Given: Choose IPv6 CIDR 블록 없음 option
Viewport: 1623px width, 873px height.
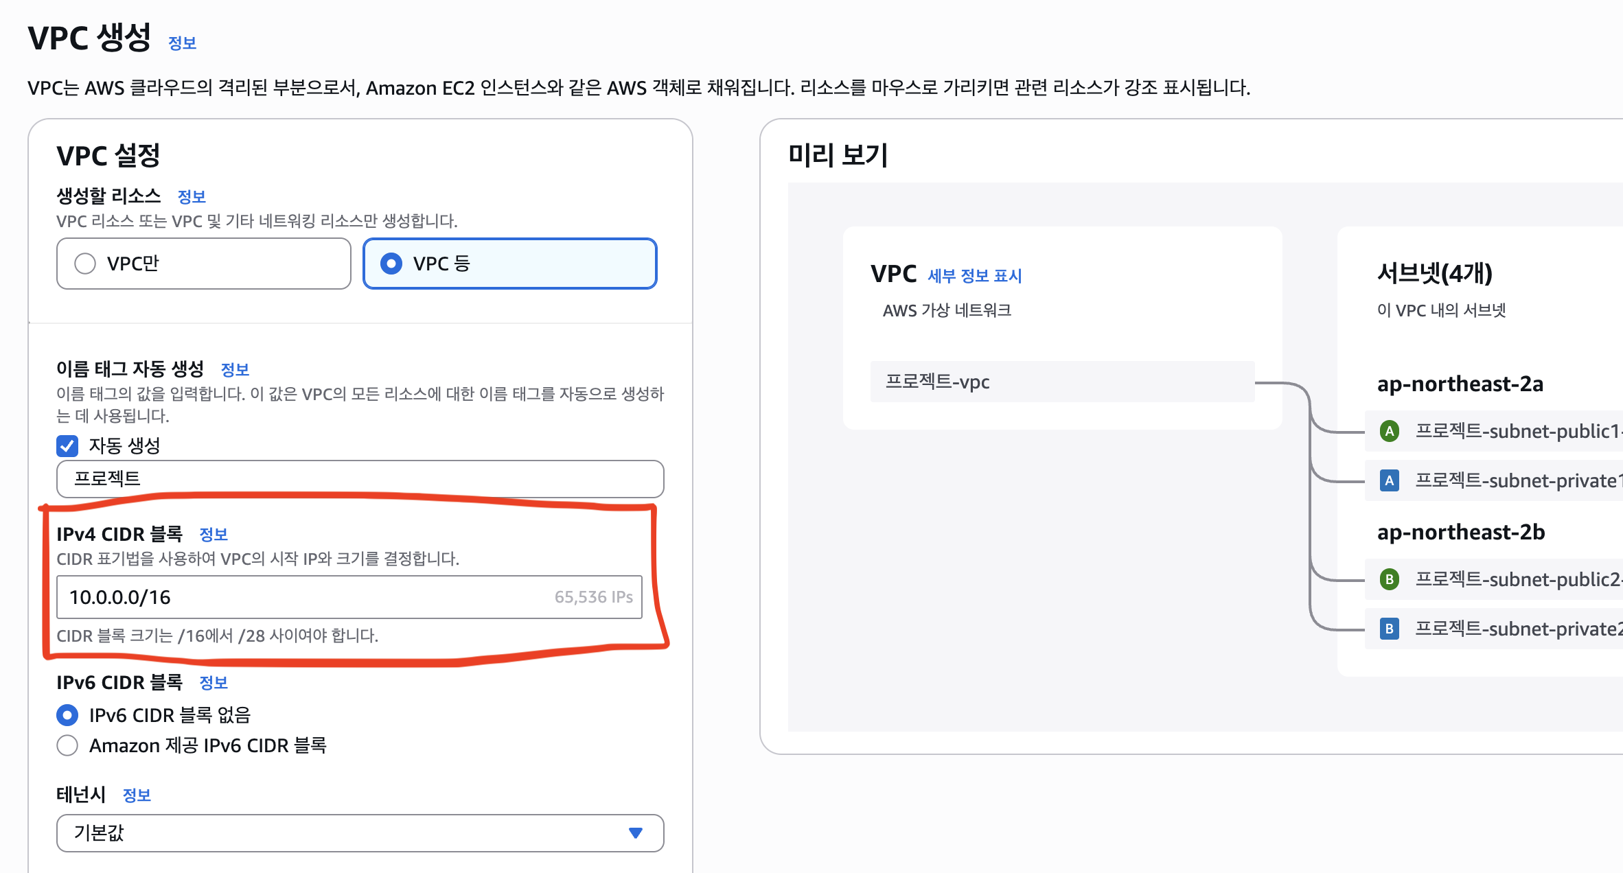Looking at the screenshot, I should (67, 715).
